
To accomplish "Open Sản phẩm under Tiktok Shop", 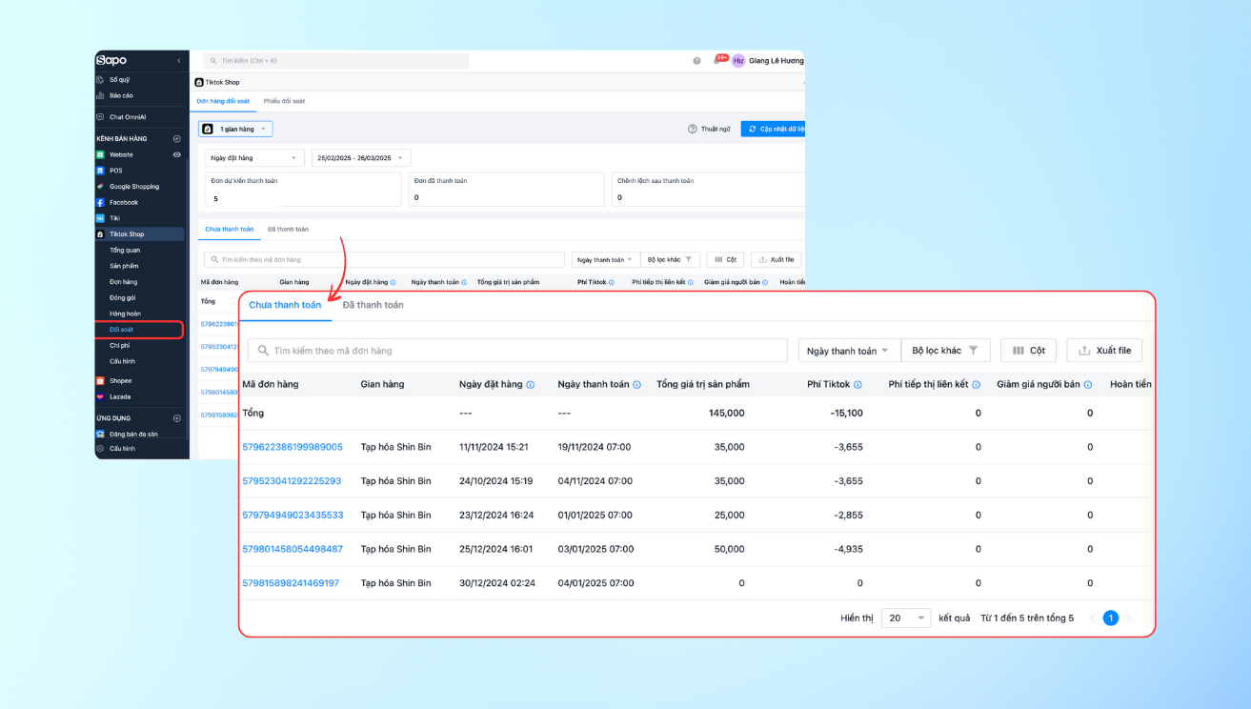I will click(x=124, y=266).
